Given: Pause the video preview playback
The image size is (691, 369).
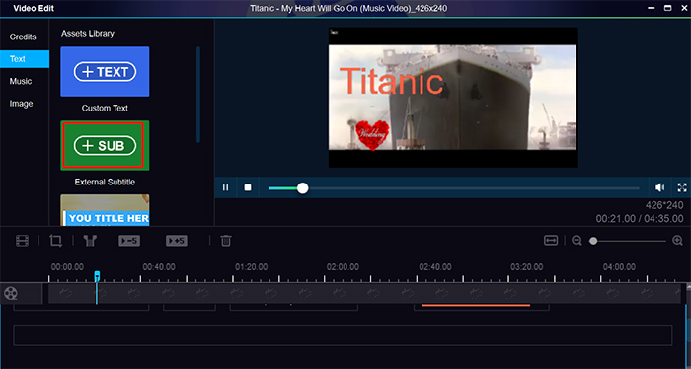Looking at the screenshot, I should 226,188.
